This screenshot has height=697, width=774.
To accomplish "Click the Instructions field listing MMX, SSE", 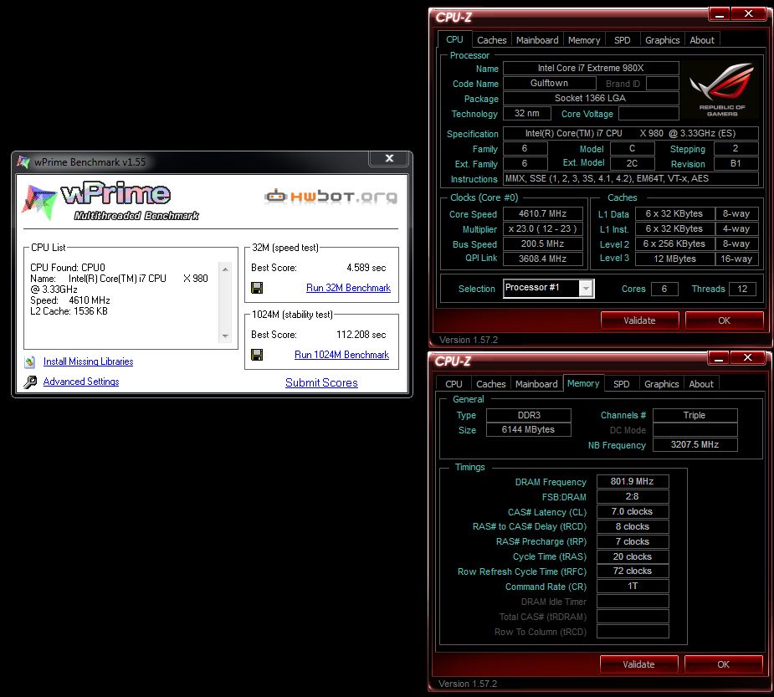I will tap(631, 179).
